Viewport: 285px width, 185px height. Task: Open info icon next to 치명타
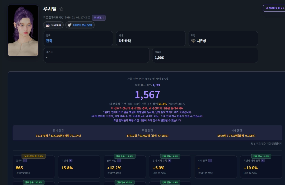[70, 161]
